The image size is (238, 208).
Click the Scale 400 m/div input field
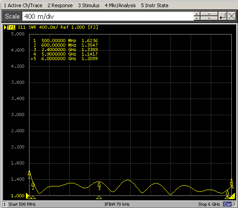(108, 16)
